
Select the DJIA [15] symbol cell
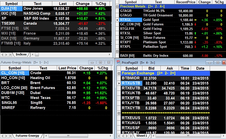11,9
